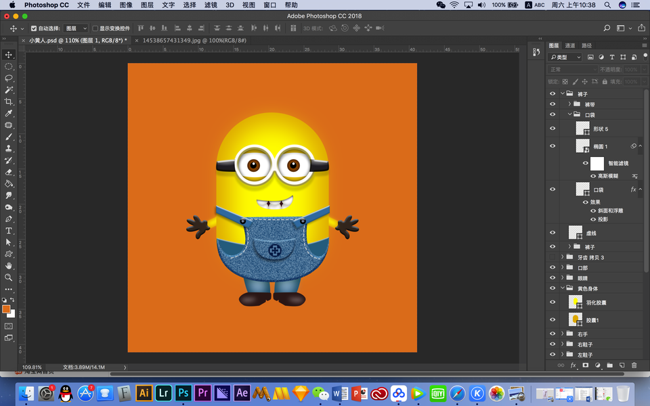Select the 羽化胶囊 layer thumbnail
650x406 pixels.
(x=576, y=302)
